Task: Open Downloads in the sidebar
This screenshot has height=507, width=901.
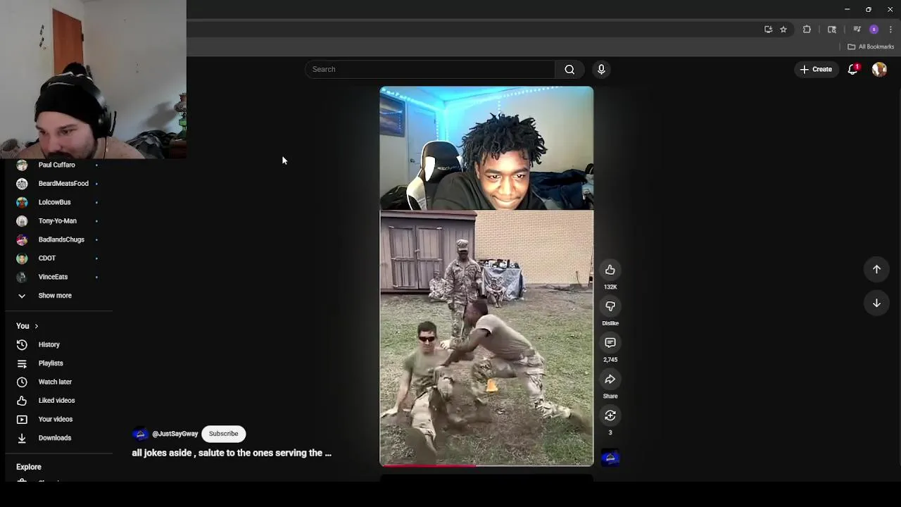Action: (55, 438)
